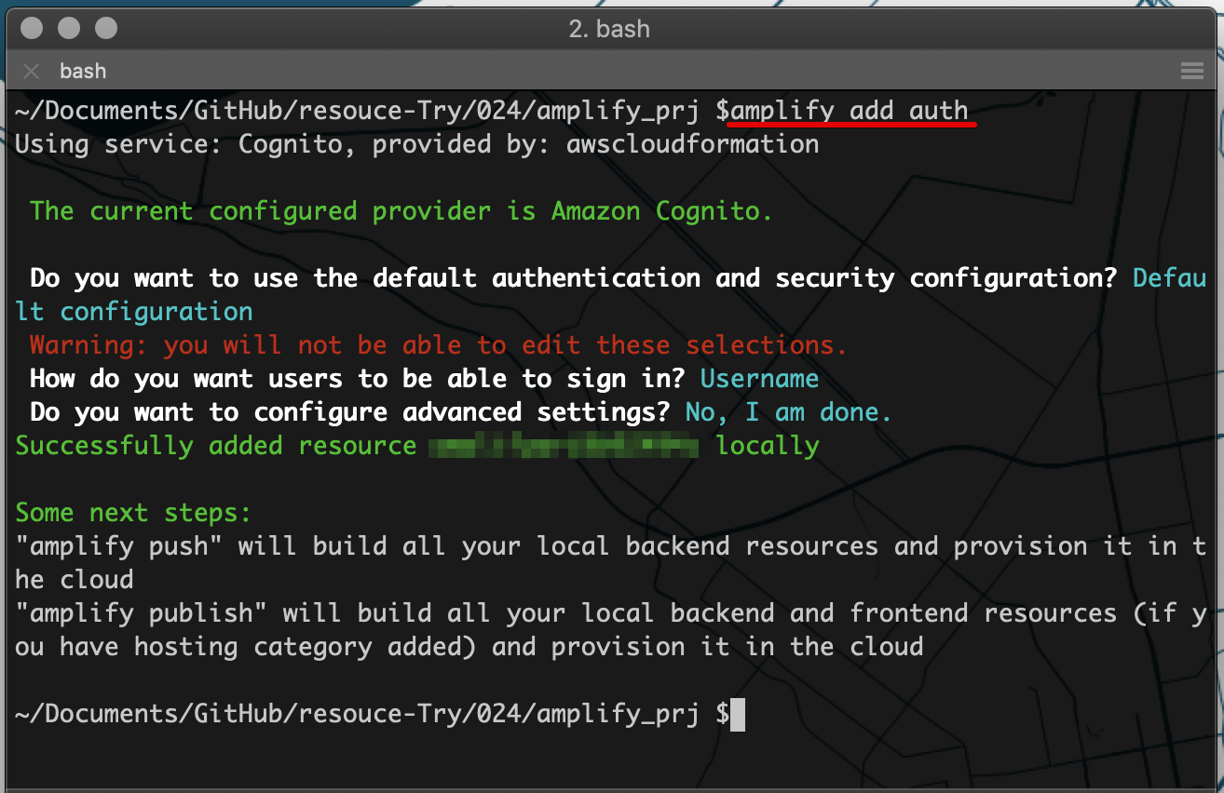This screenshot has width=1224, height=793.
Task: Click the 'Using service: Cognito' output line
Action: 417,144
